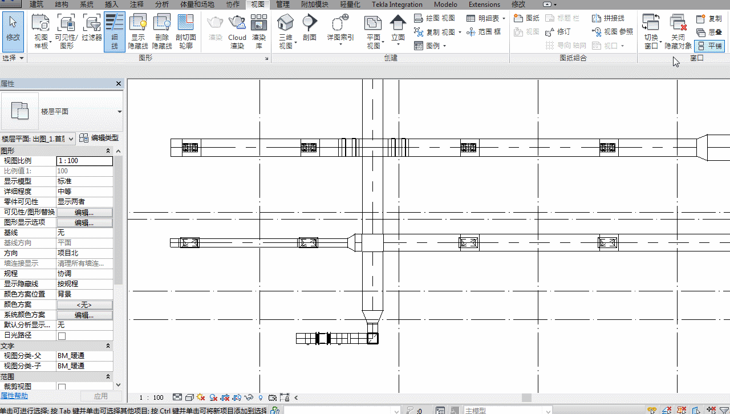This screenshot has width=730, height=414.
Task: Click the 关闭隐藏对象 close hidden windows icon
Action: (x=678, y=31)
